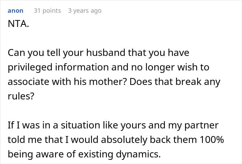Click the line starting 'Can you tell your husband'

point(99,53)
